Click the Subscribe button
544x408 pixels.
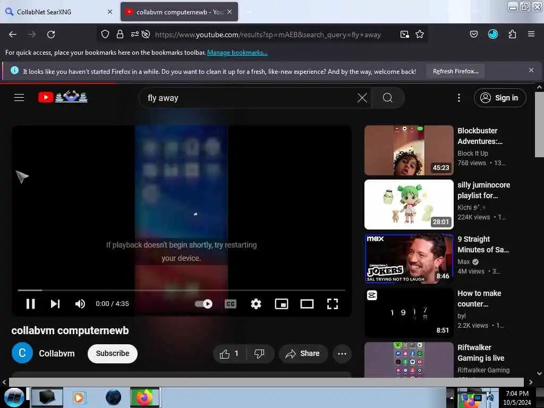click(113, 353)
